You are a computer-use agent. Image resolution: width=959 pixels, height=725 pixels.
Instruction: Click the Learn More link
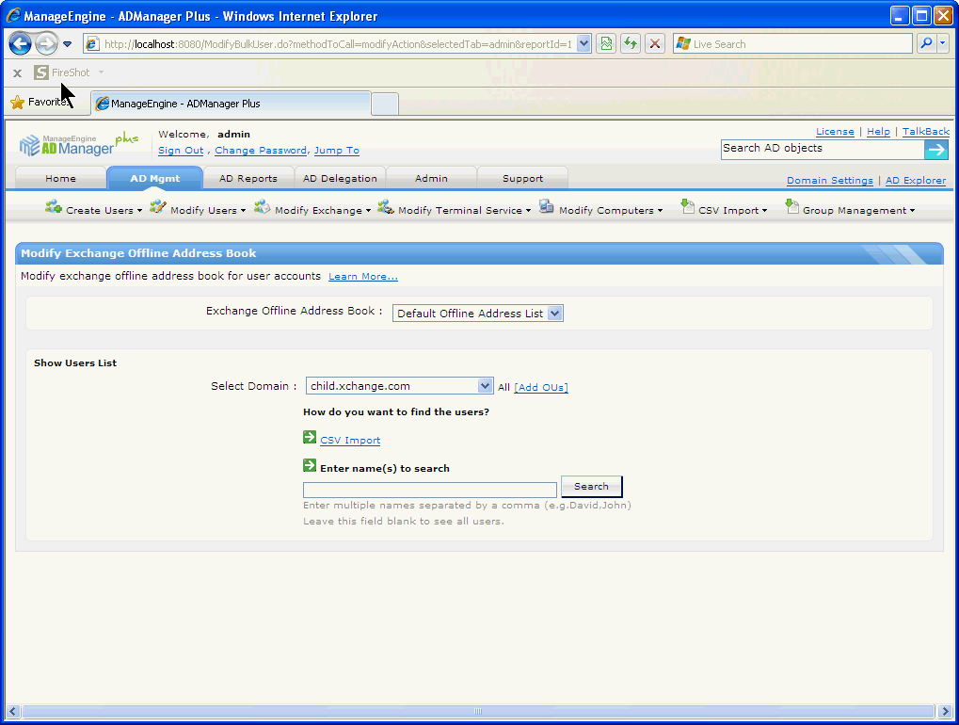(x=361, y=276)
